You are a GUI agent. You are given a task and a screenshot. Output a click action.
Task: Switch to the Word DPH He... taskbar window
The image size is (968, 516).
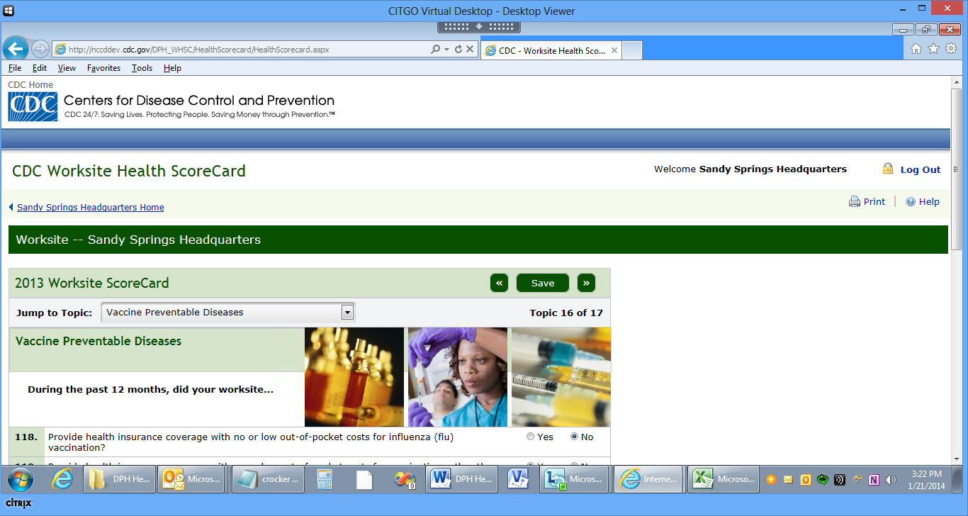pyautogui.click(x=461, y=479)
